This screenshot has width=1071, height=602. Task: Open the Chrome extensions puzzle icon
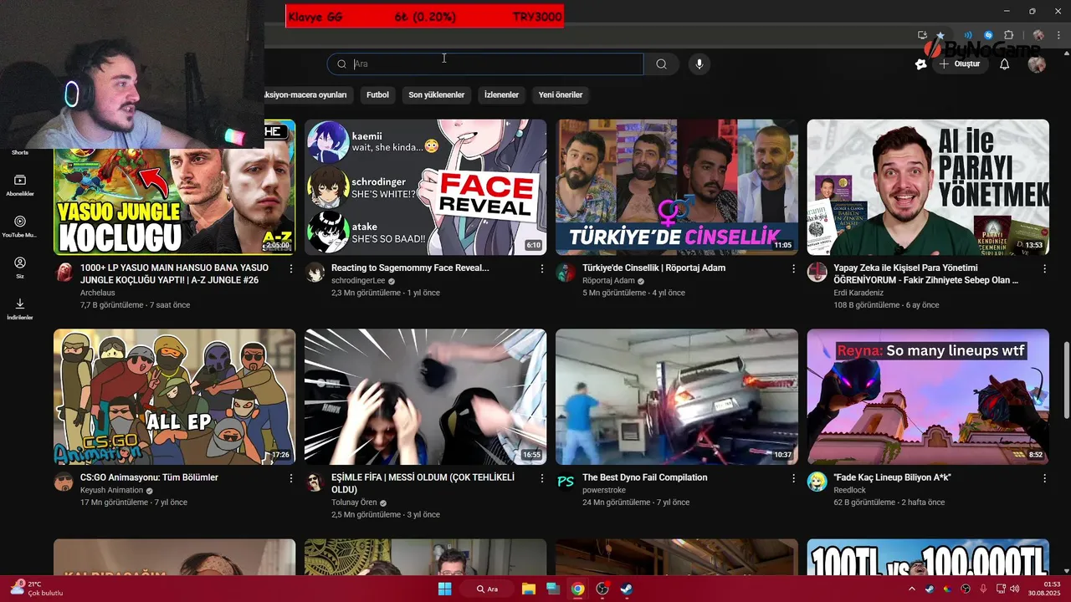click(x=1008, y=35)
